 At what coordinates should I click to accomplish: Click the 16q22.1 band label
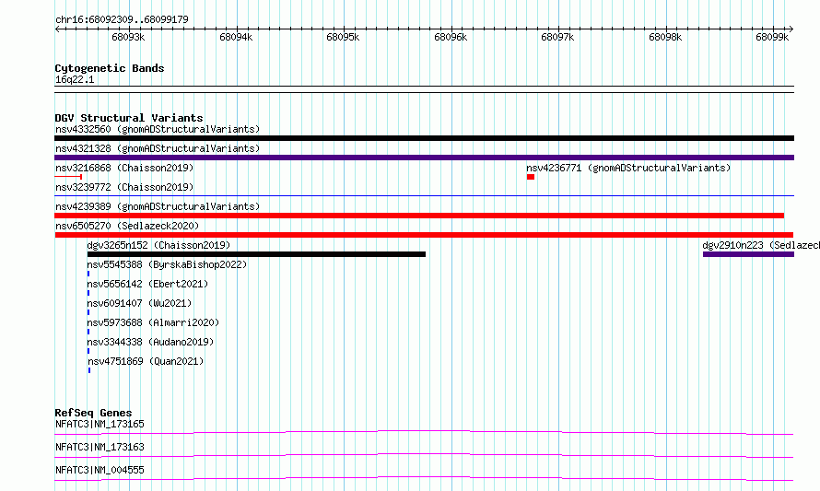75,79
